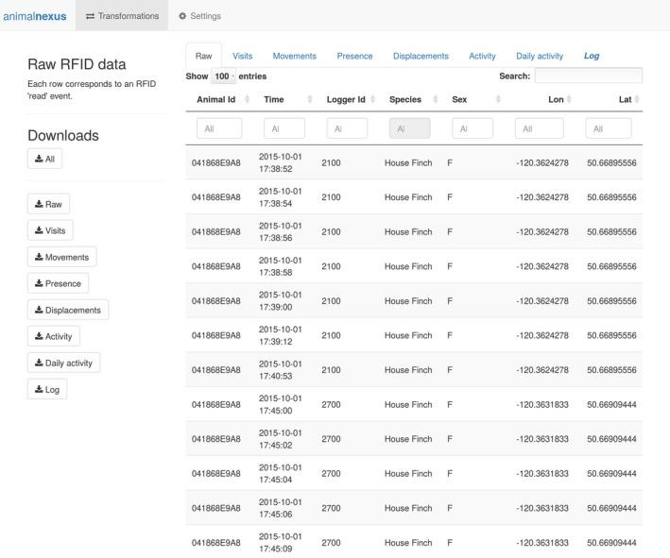Switch to the Daily activity tab
Image resolution: width=670 pixels, height=558 pixels.
[x=540, y=56]
